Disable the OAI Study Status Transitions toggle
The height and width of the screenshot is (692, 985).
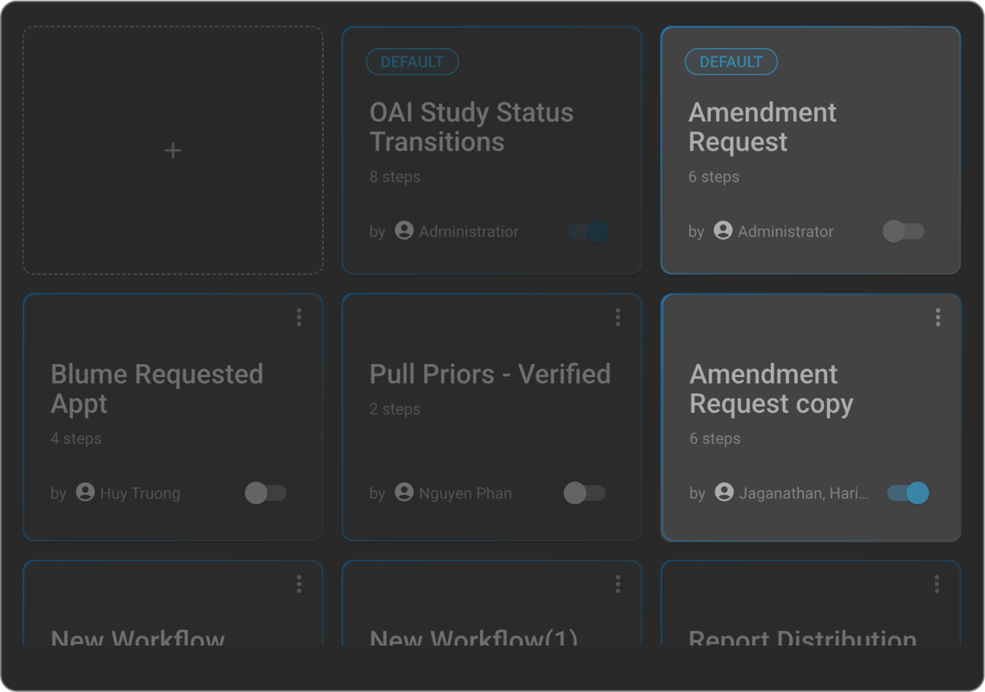[589, 231]
